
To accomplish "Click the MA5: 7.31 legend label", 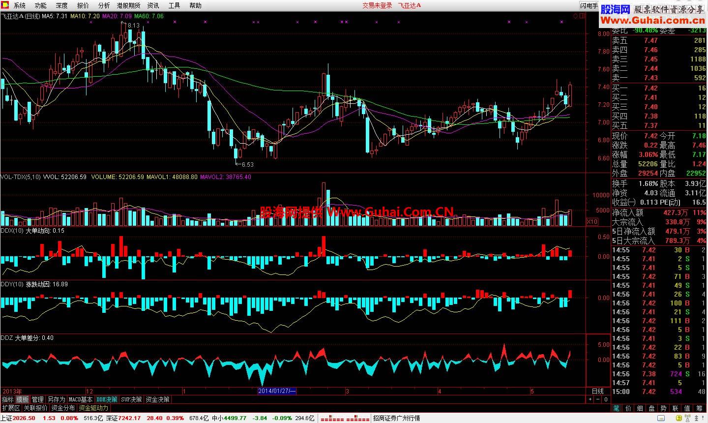I will [54, 16].
